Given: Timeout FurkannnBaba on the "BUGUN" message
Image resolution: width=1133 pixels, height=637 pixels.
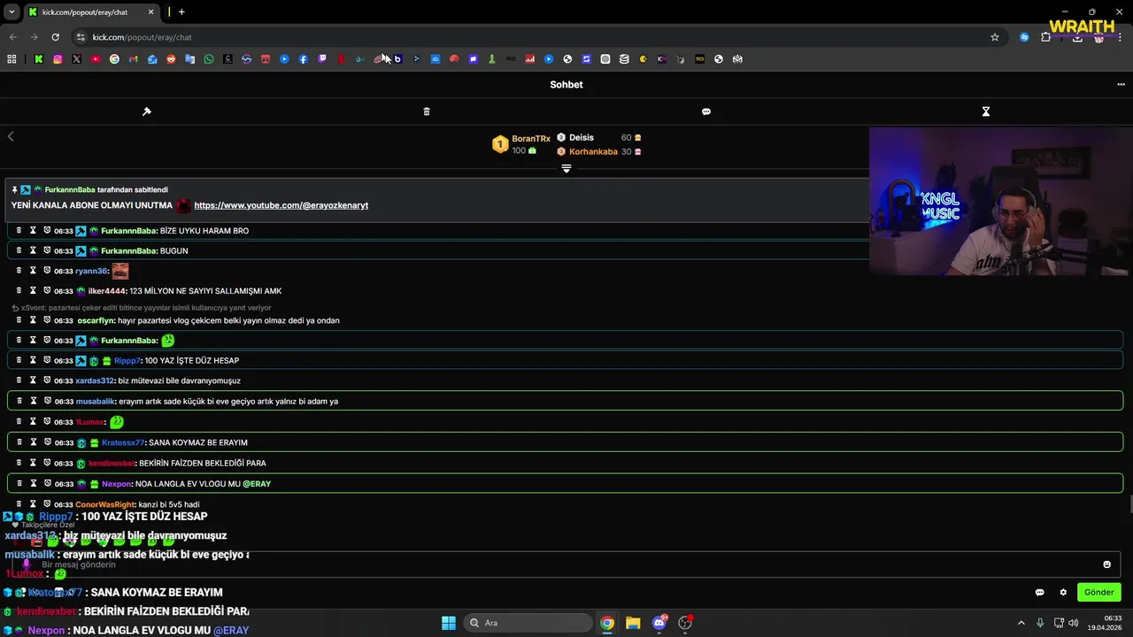Looking at the screenshot, I should point(33,250).
